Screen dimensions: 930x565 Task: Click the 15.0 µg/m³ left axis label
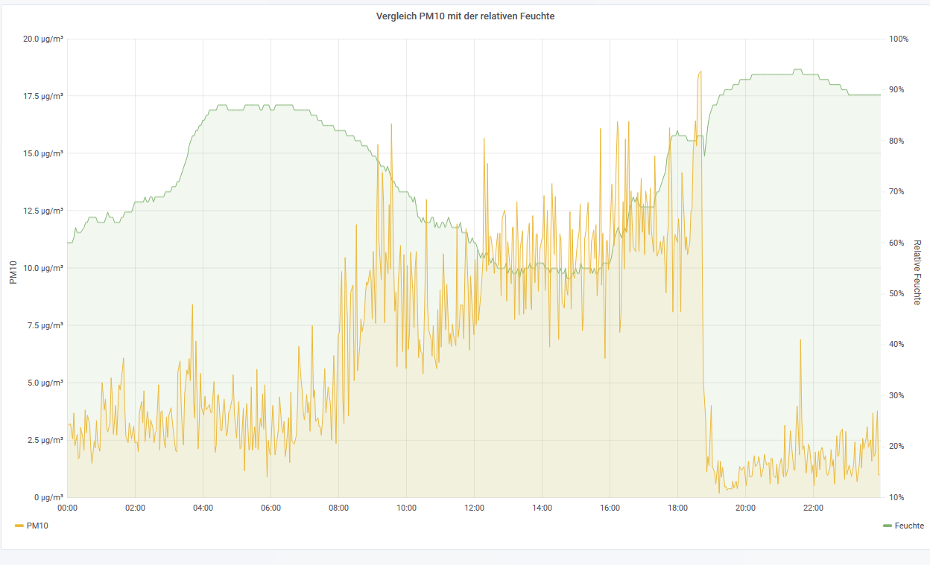tap(43, 153)
